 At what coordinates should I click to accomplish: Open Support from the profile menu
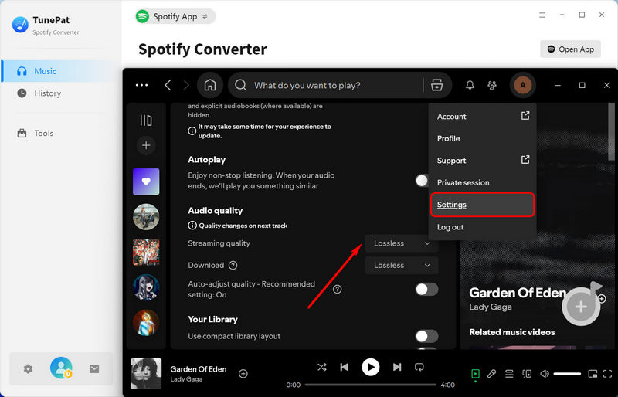pos(483,161)
